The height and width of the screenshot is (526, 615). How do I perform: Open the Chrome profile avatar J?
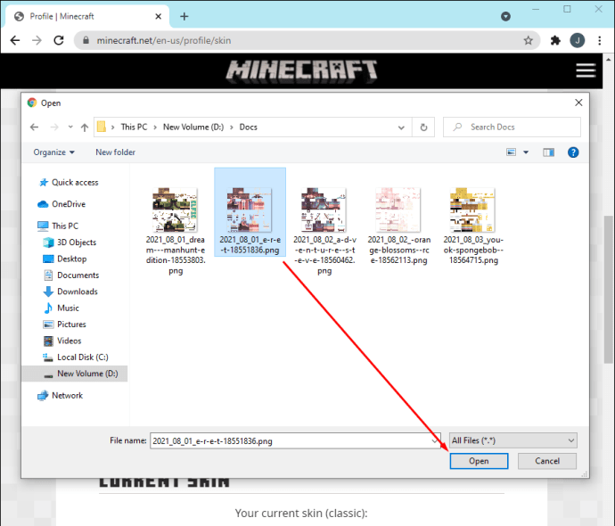578,40
